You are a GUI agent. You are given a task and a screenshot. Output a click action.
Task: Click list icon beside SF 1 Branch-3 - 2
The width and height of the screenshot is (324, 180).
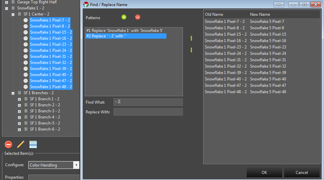(x=26, y=111)
